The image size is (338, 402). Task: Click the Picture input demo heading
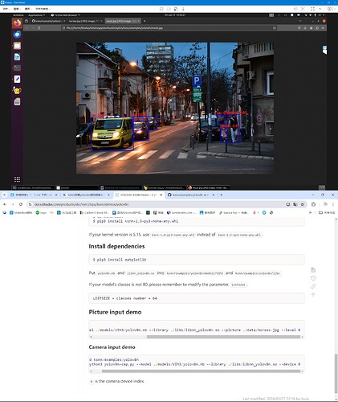[x=115, y=312]
